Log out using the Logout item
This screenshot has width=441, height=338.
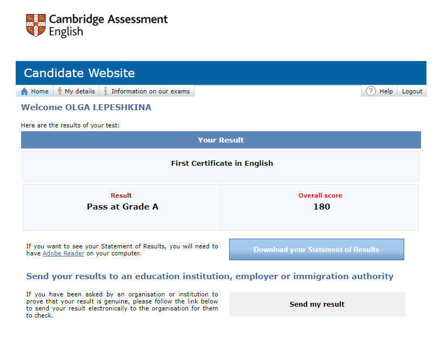coord(412,91)
